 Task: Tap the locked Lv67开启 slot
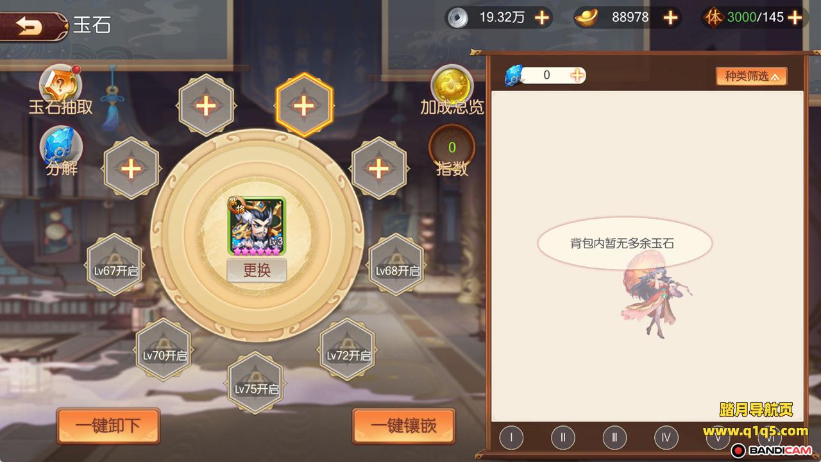[115, 264]
